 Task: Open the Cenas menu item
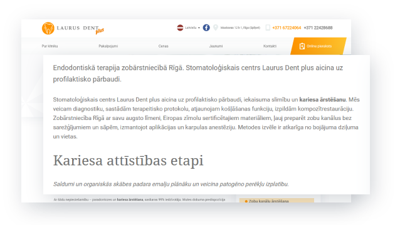click(163, 46)
